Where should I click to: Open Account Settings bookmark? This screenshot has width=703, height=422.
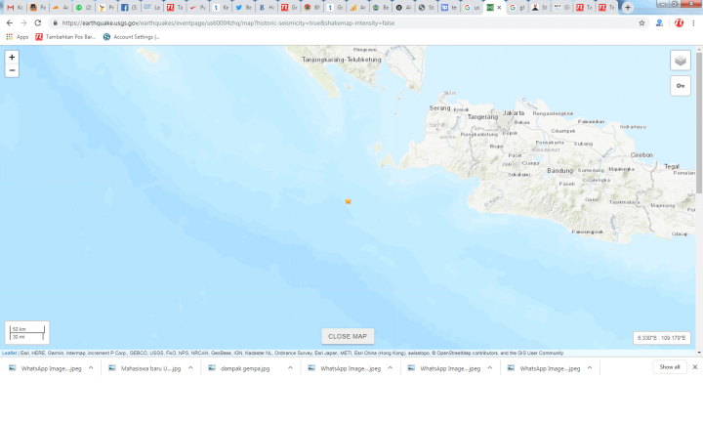coord(132,36)
